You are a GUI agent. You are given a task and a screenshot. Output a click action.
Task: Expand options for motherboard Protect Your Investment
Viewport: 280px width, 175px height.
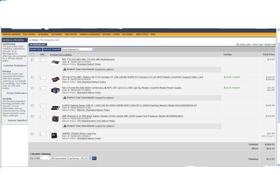point(104,69)
